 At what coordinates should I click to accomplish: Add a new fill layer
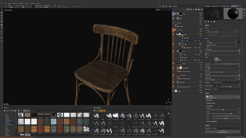point(194,10)
